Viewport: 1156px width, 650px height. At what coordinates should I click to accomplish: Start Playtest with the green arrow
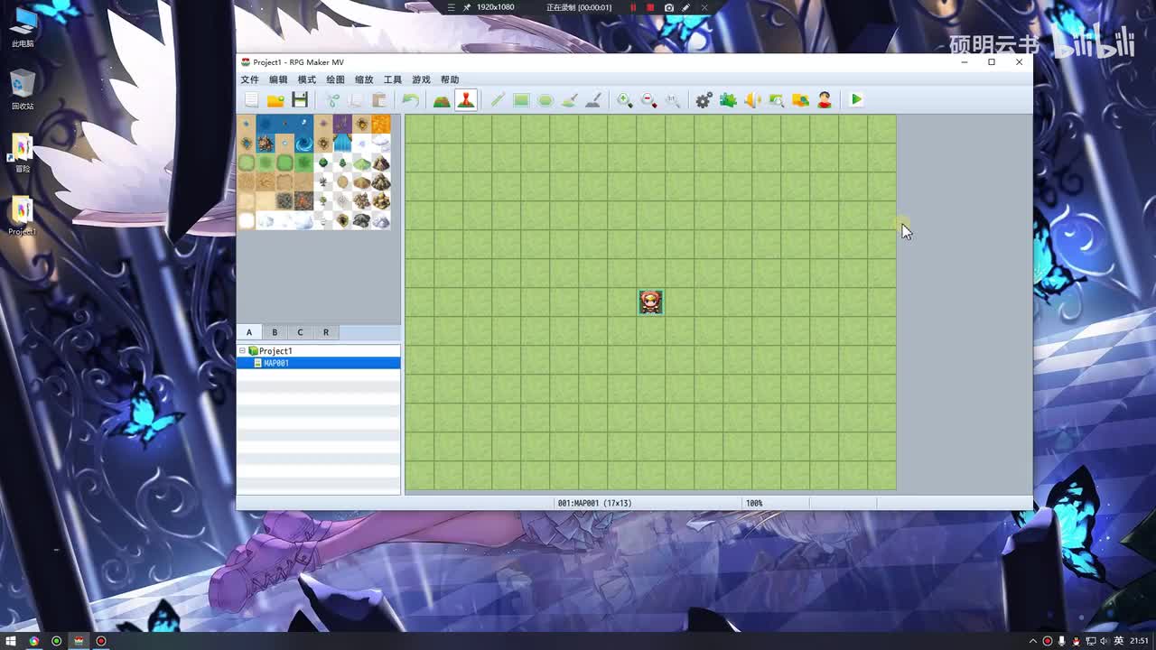tap(856, 100)
